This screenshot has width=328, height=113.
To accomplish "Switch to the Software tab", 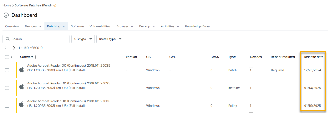I will pyautogui.click(x=77, y=26).
